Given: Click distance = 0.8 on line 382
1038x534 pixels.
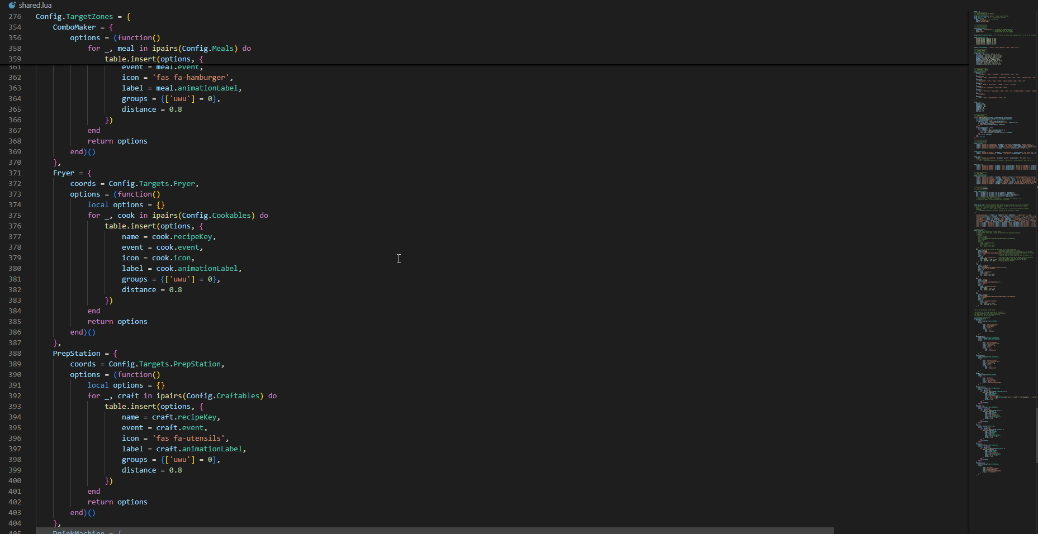Looking at the screenshot, I should click(151, 289).
